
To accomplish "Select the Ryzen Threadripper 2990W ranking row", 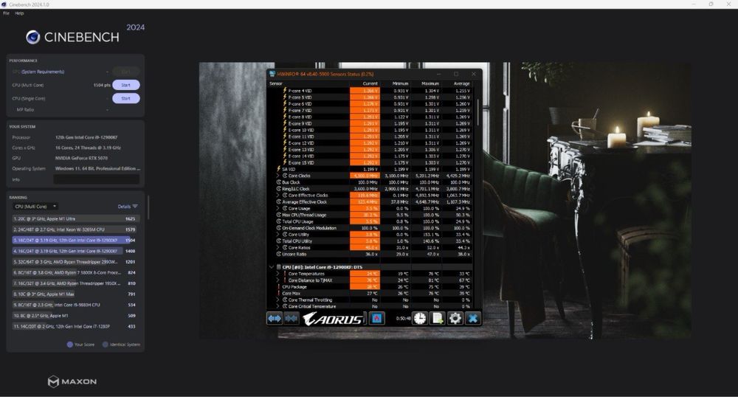I will 75,261.
